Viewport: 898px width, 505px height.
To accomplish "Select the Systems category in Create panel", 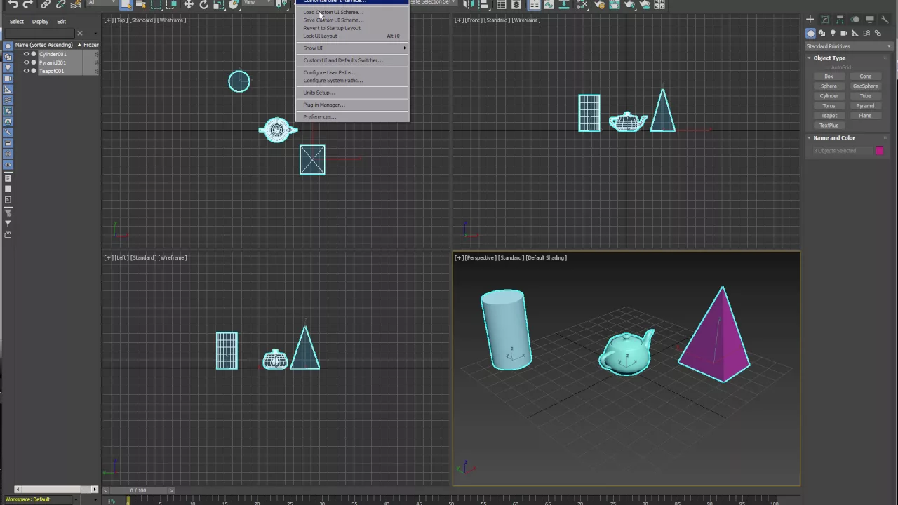I will [x=878, y=33].
